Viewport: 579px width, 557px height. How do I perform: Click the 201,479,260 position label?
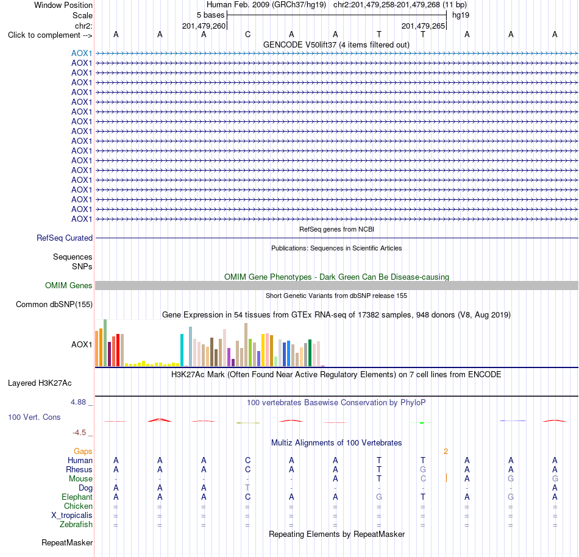204,26
